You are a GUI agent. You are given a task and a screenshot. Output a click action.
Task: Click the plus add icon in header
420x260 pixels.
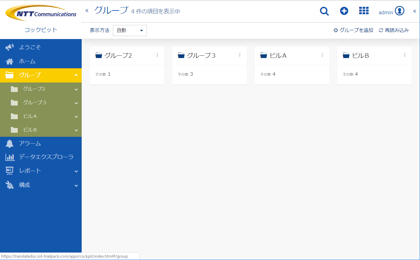tap(344, 11)
